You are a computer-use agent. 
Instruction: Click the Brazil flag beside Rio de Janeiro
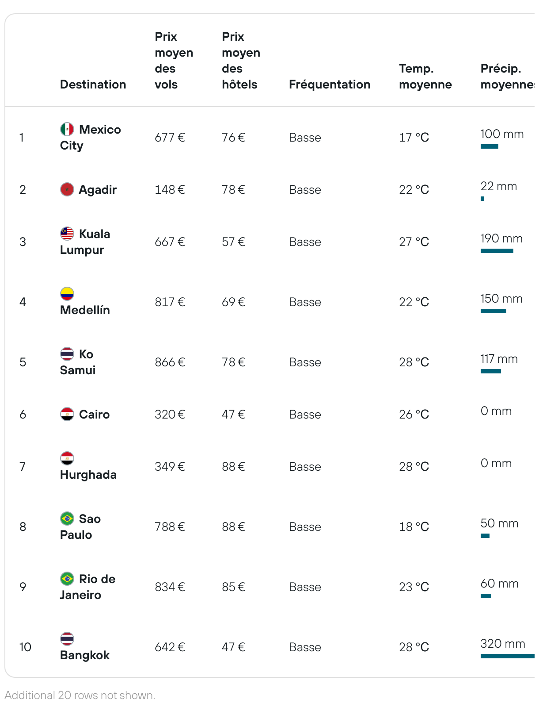coord(67,579)
